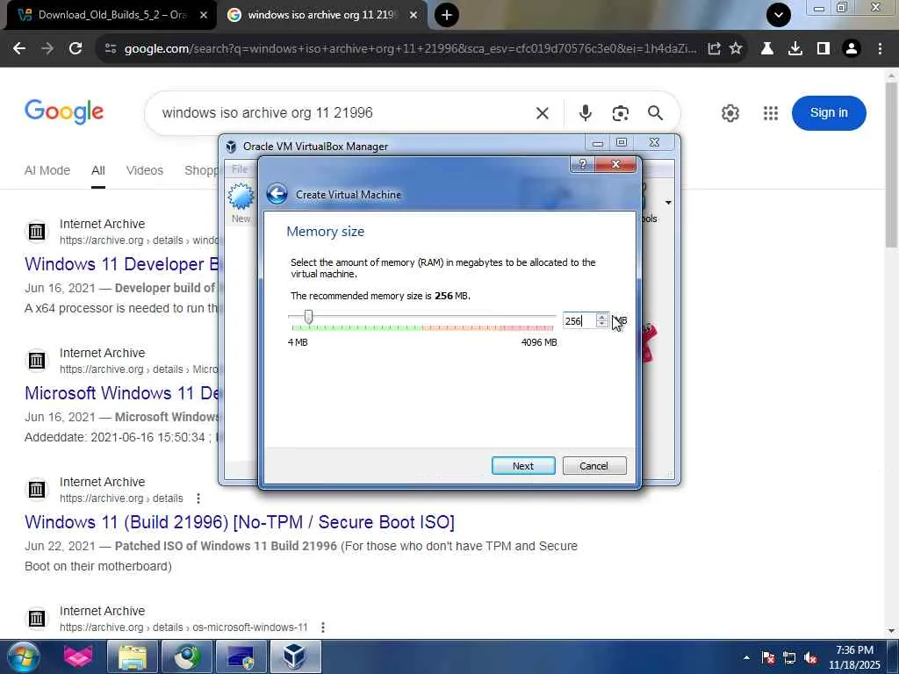
Task: Open the browser downloads icon
Action: 795,49
